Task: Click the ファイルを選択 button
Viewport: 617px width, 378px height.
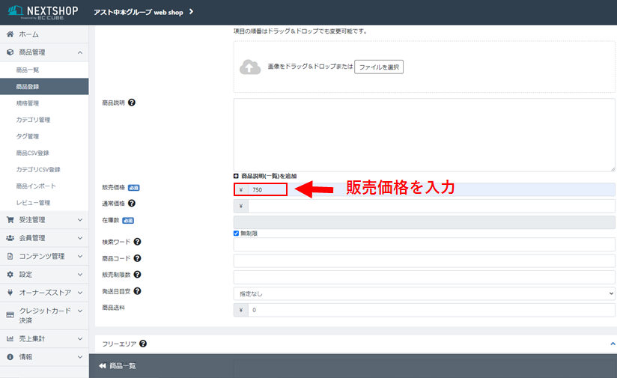Action: point(379,67)
